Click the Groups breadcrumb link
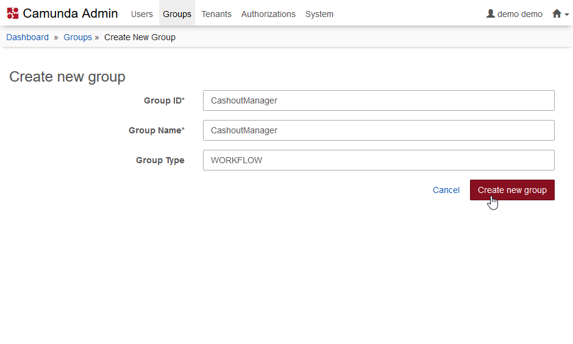Viewport: 573px width, 344px height. click(77, 37)
